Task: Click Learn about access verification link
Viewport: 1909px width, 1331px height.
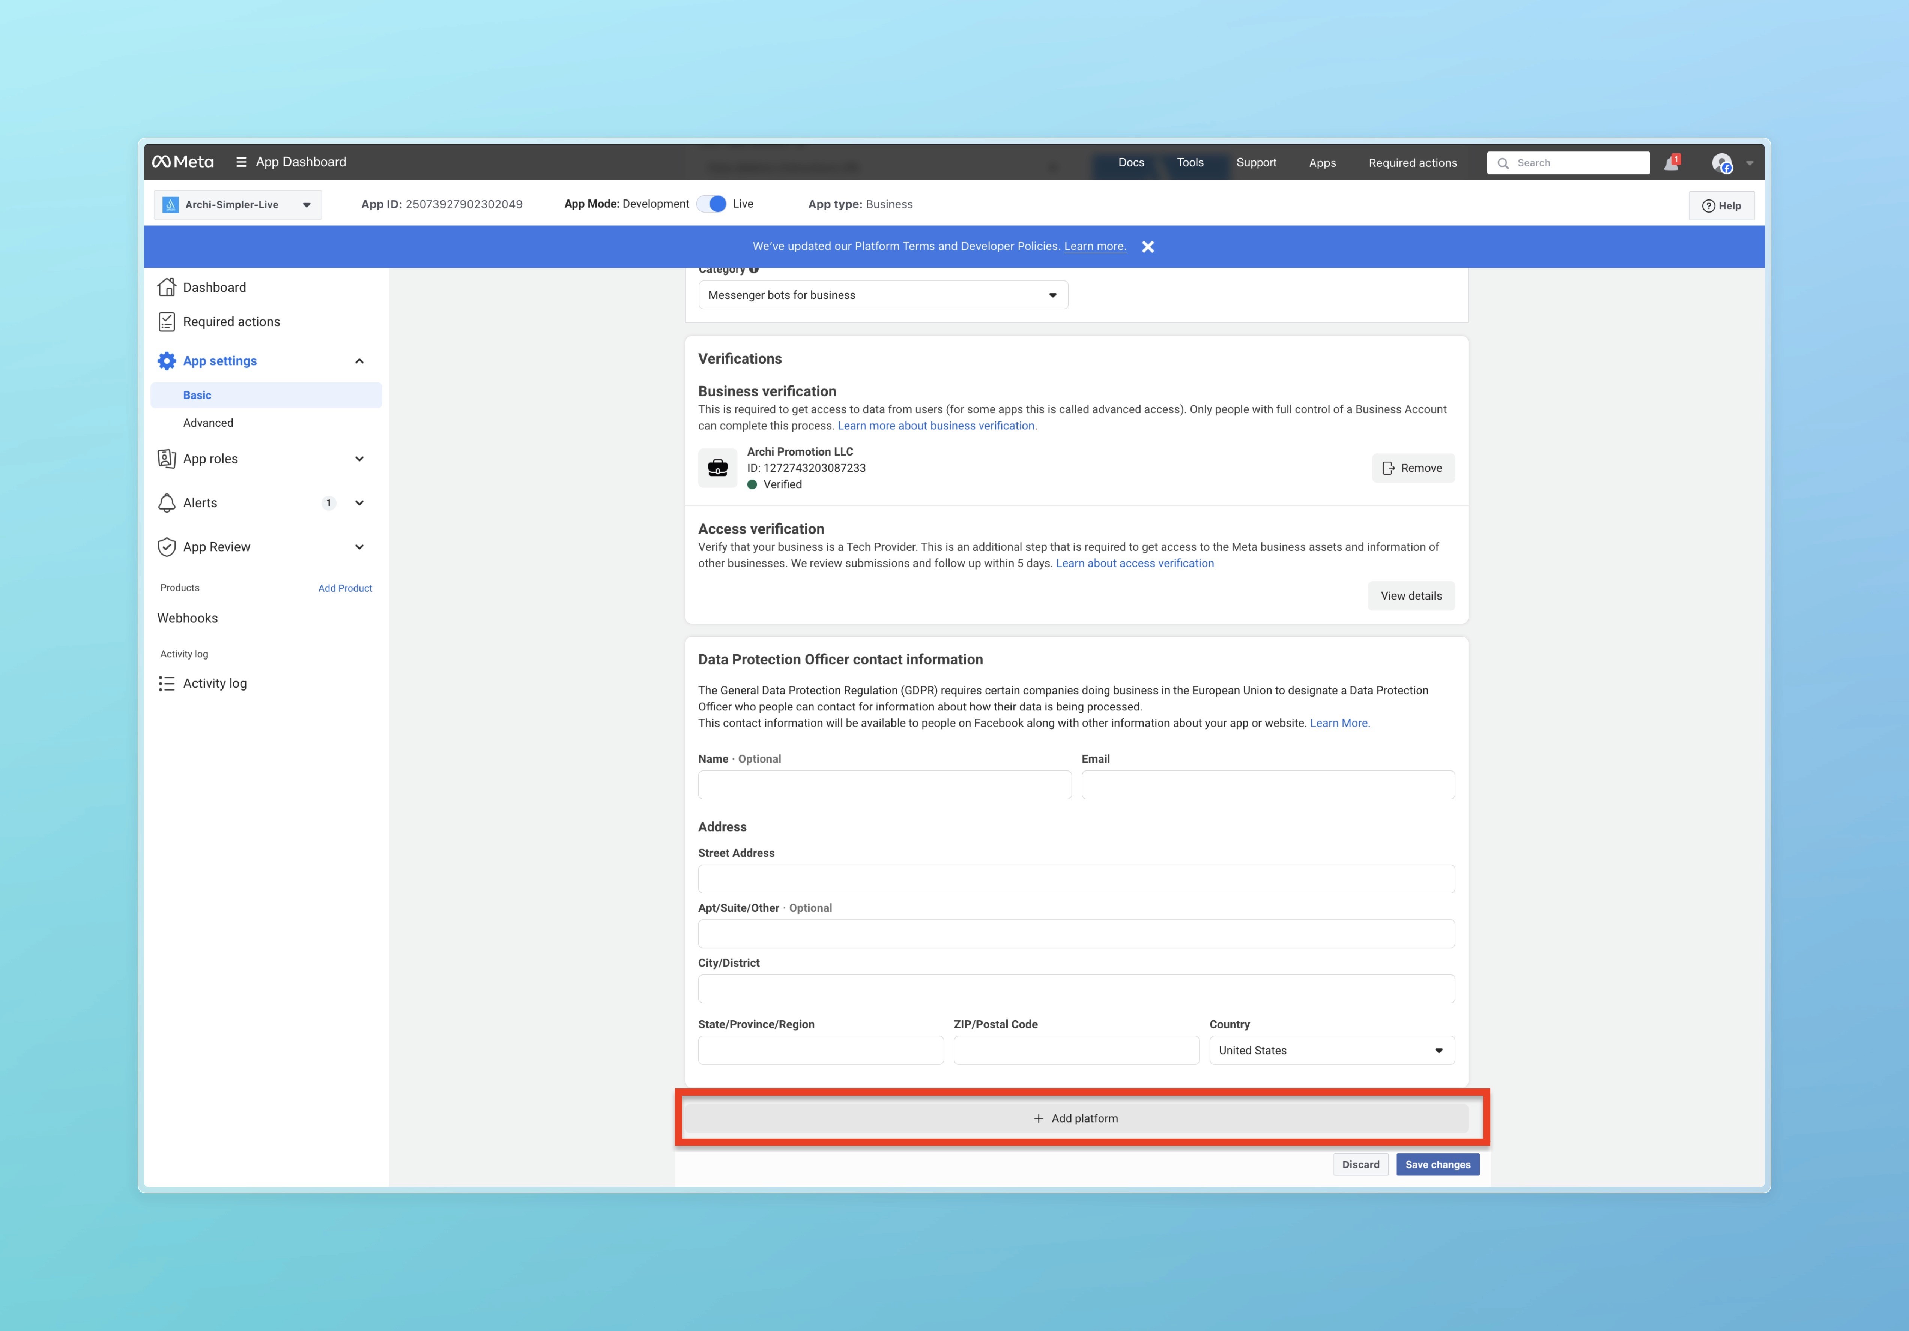Action: tap(1134, 563)
